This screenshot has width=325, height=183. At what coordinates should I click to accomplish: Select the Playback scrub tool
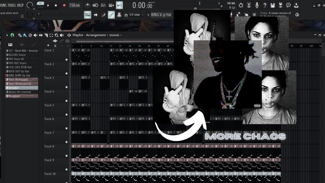(62, 35)
